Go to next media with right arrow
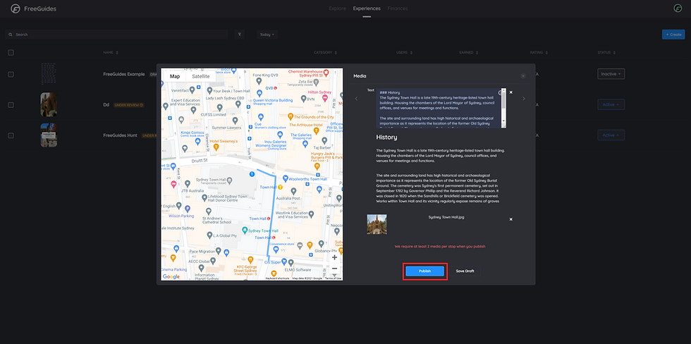This screenshot has width=691, height=344. pos(523,99)
